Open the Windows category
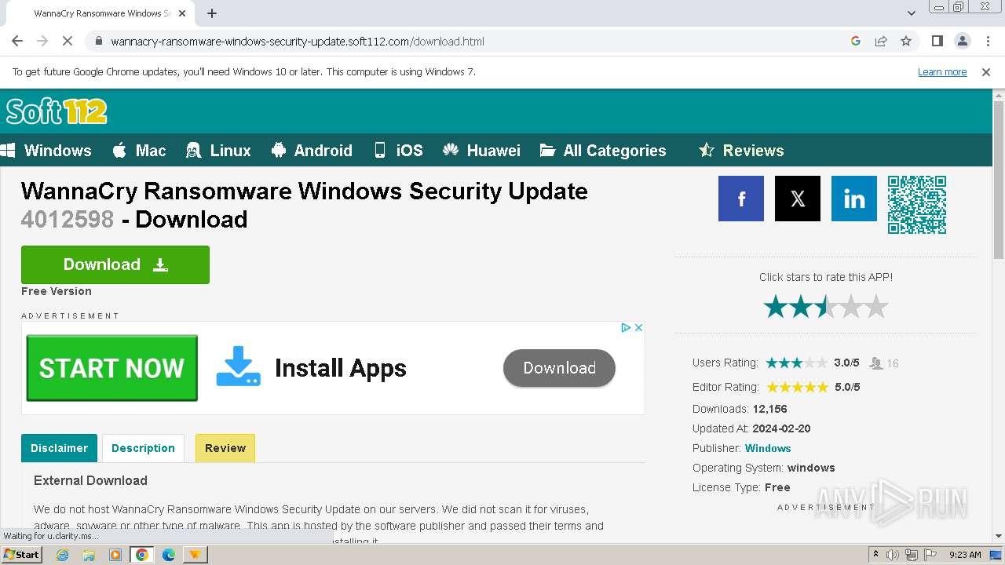This screenshot has width=1005, height=565. pyautogui.click(x=46, y=151)
